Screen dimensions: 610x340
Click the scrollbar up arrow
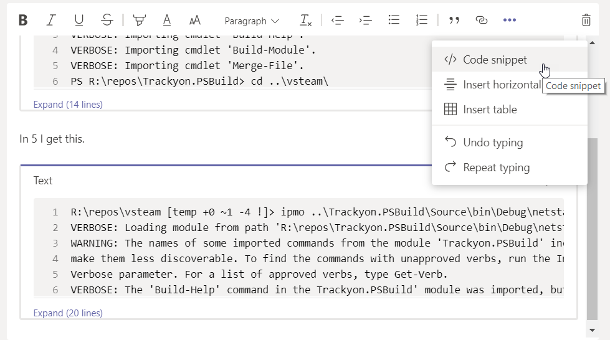pos(592,43)
